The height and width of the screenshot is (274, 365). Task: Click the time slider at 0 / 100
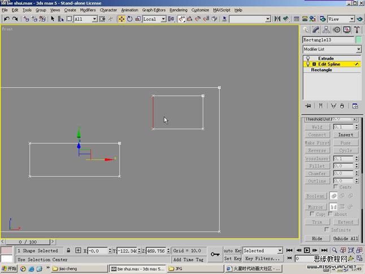28,242
